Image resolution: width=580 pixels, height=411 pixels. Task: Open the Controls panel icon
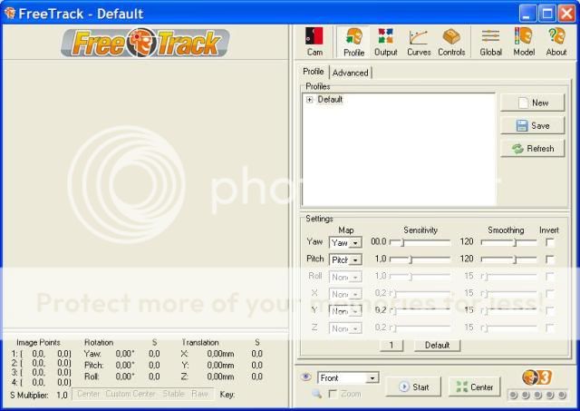point(451,41)
